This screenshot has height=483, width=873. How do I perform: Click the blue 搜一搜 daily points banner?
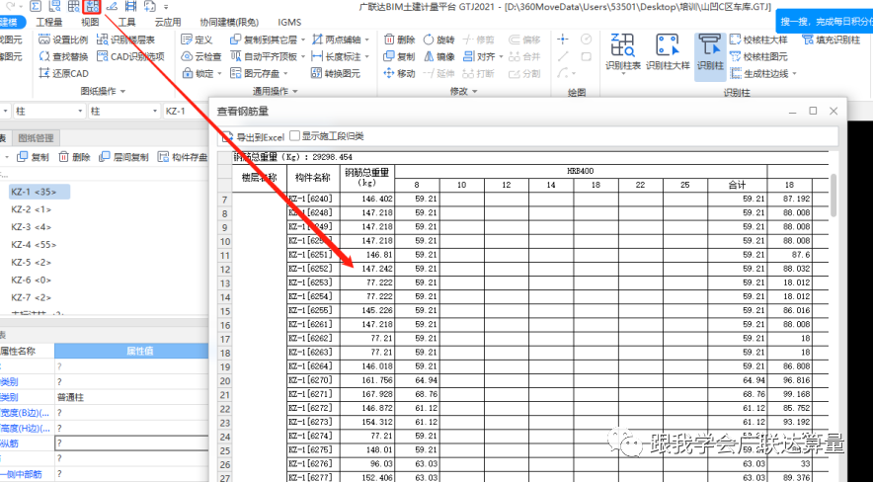point(825,21)
